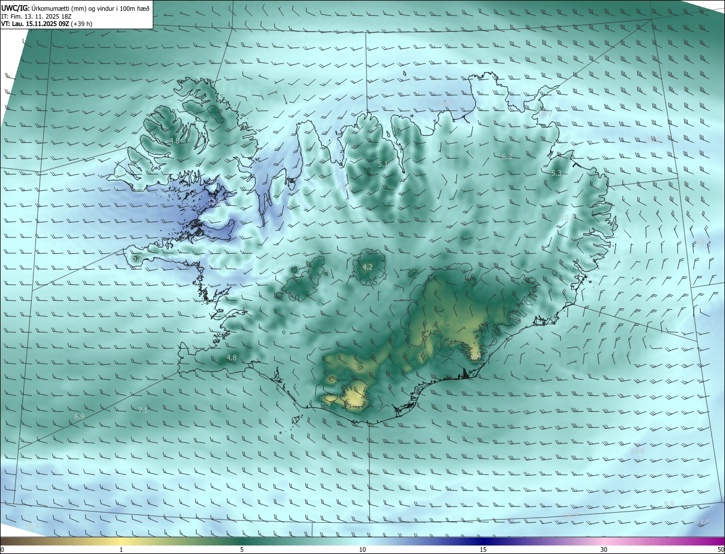The width and height of the screenshot is (725, 554).
Task: Click the 6.2 value on Snæfellsnes peninsula
Action: [137, 258]
